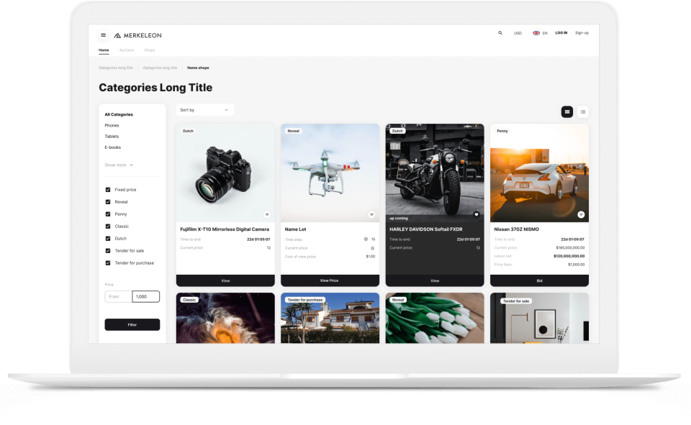Image resolution: width=691 pixels, height=425 pixels.
Task: Click the Name shops breadcrumb
Action: (x=198, y=68)
